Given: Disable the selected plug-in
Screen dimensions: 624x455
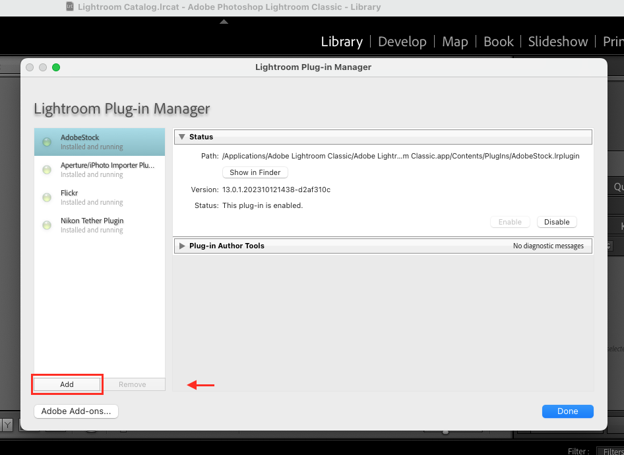Looking at the screenshot, I should tap(557, 222).
